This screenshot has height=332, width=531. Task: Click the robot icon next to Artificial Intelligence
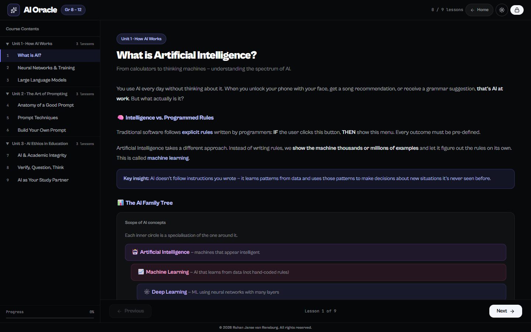[135, 252]
